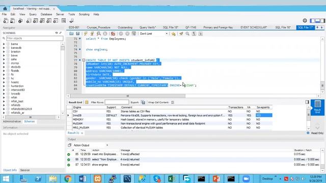The height and width of the screenshot is (183, 326).
Task: Click the home tab icon
Action: tap(5, 9)
